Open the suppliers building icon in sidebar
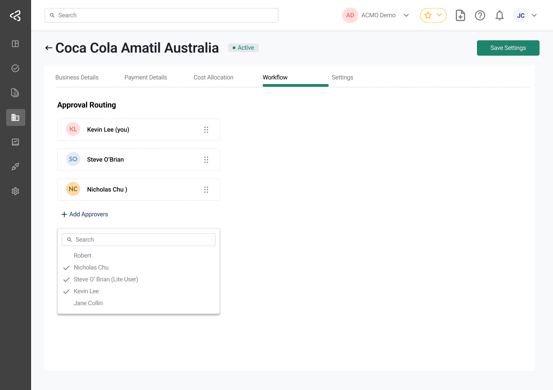 point(15,117)
